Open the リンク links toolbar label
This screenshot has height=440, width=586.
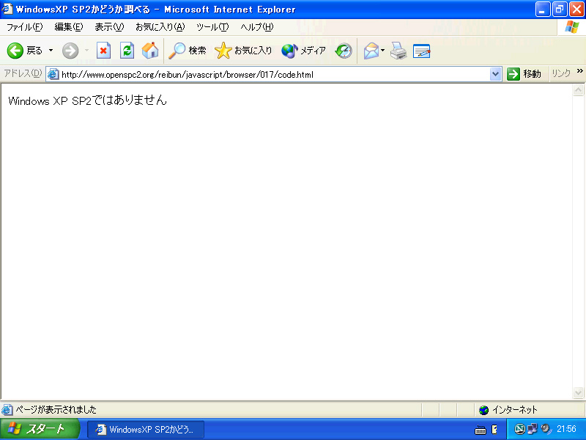[x=561, y=73]
